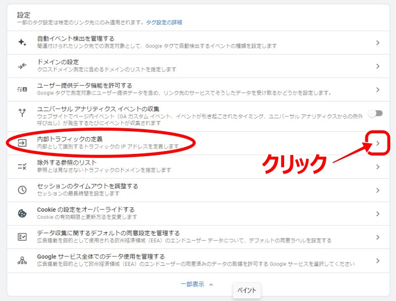Image resolution: width=396 pixels, height=301 pixels.
Task: Click the internal traffic definition arrow-box icon
Action: (22, 143)
